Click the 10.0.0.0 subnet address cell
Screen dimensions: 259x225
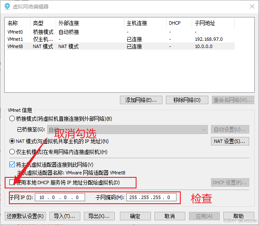pyautogui.click(x=204, y=46)
